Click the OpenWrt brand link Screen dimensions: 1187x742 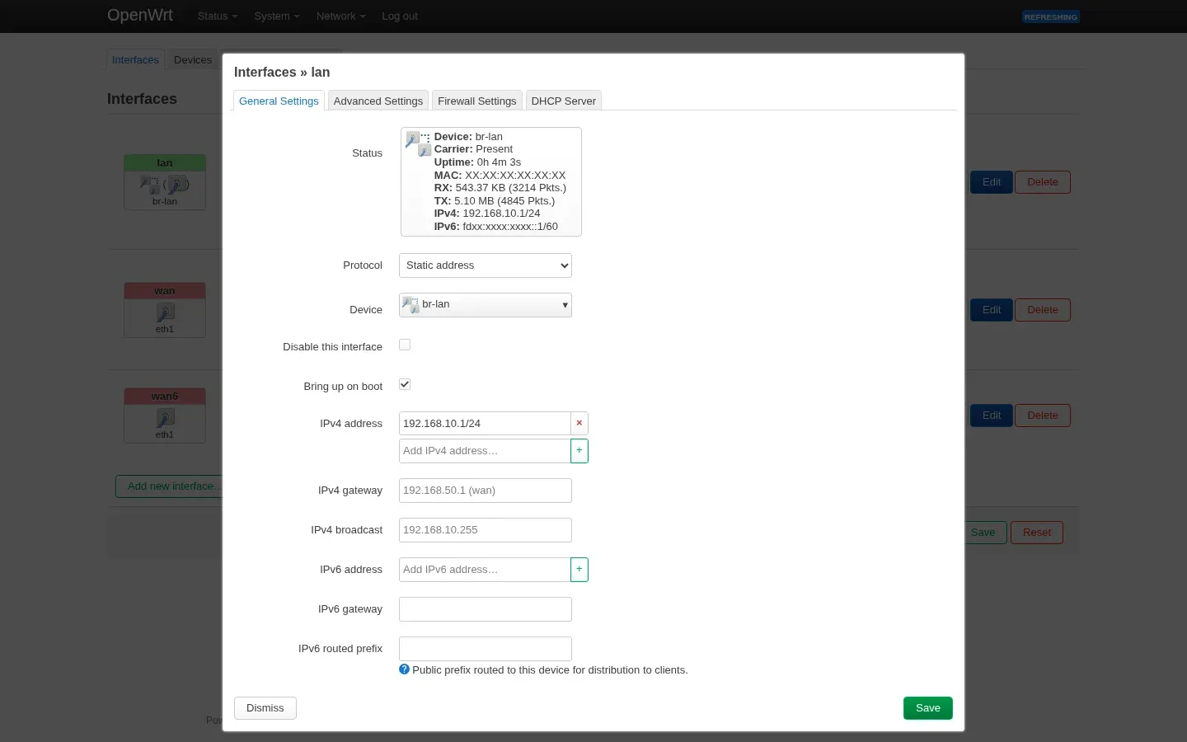140,15
